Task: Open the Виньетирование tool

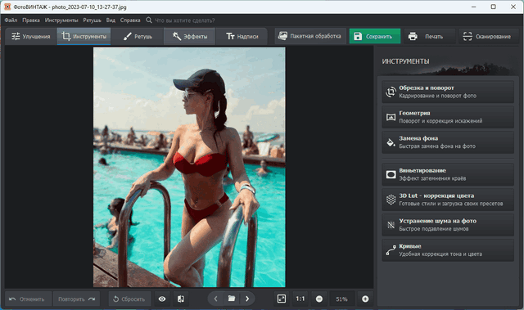Action: pos(448,174)
